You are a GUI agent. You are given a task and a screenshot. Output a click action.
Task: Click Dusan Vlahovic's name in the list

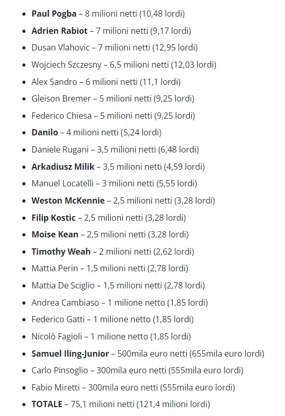[x=61, y=47]
